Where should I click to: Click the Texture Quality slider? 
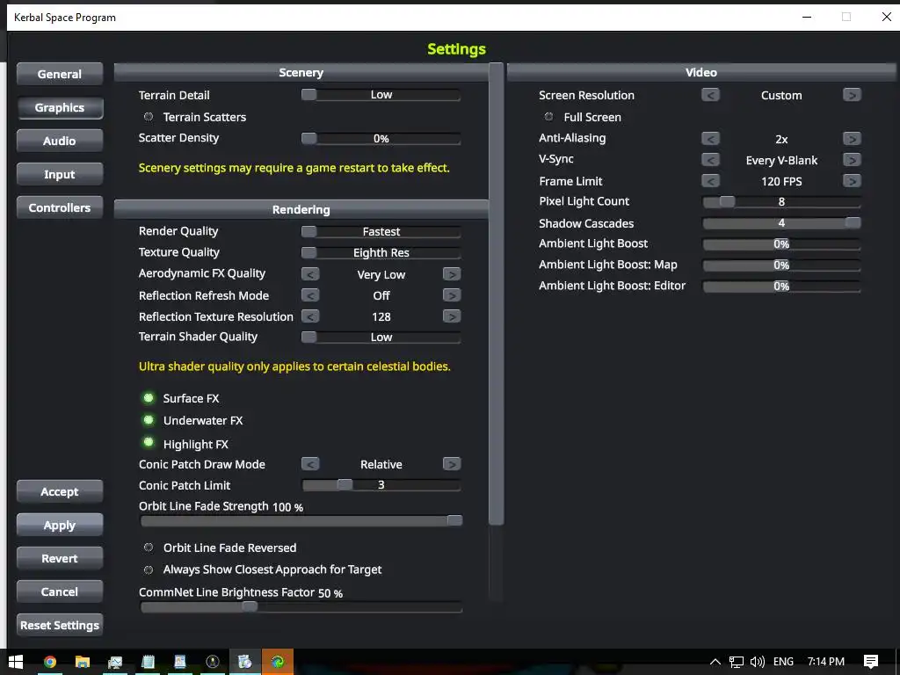[x=381, y=252]
